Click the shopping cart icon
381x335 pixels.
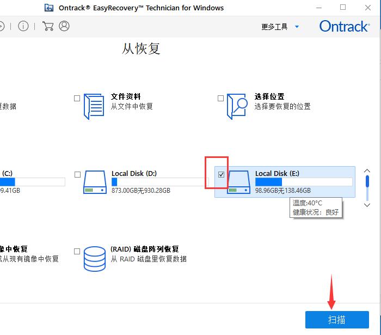(x=48, y=26)
